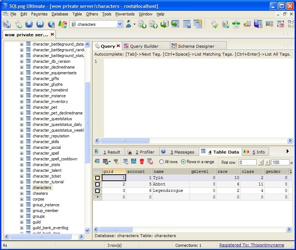Image resolution: width=296 pixels, height=250 pixels.
Task: Select the All rows radio button
Action: [x=161, y=162]
